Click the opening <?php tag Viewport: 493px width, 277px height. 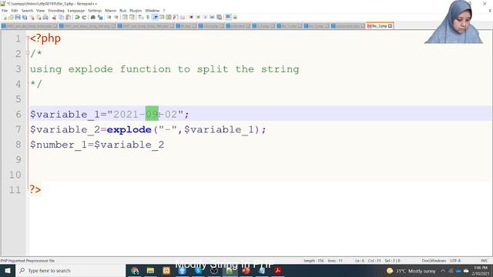(x=45, y=38)
